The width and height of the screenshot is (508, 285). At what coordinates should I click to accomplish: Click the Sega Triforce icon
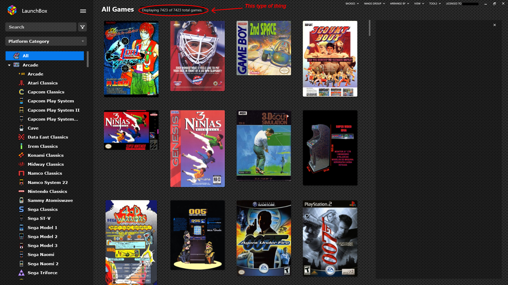tap(21, 273)
